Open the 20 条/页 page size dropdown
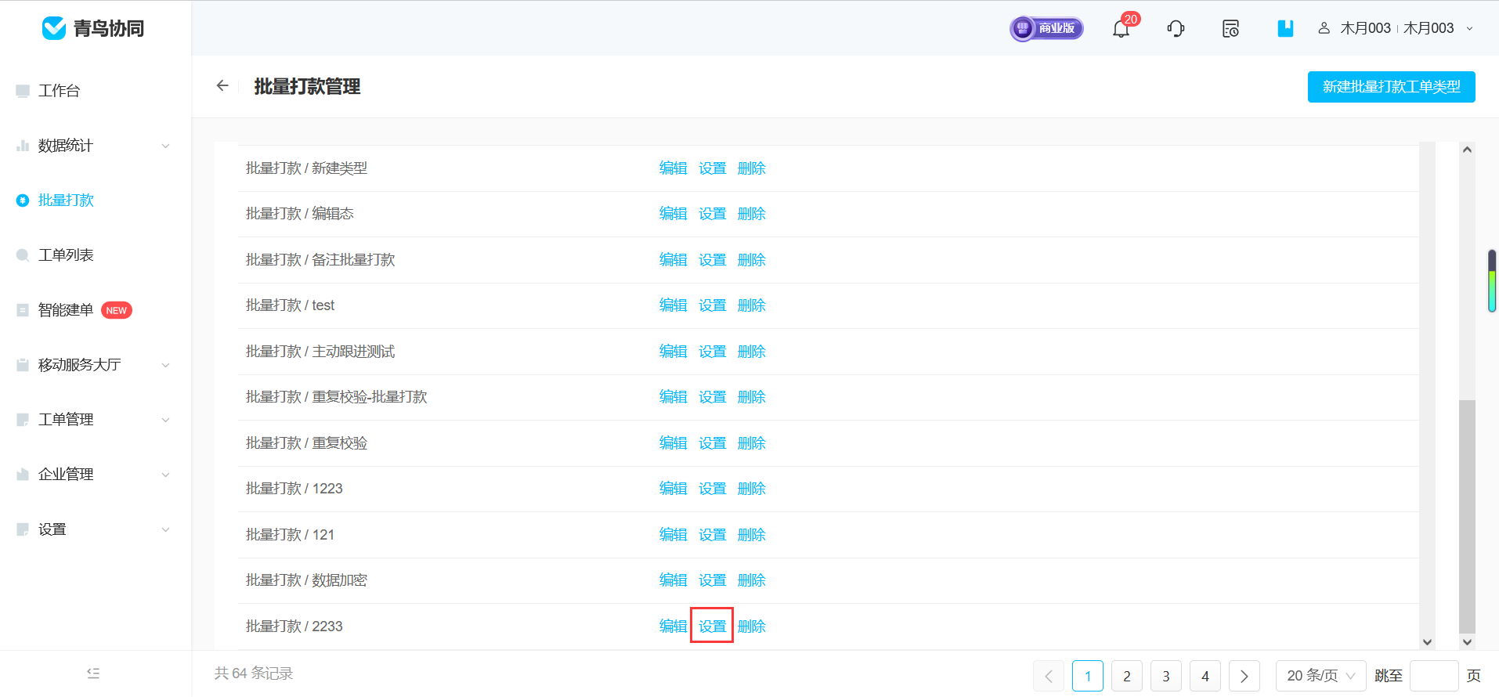Screen dimensions: 1499x697 pyautogui.click(x=1320, y=676)
